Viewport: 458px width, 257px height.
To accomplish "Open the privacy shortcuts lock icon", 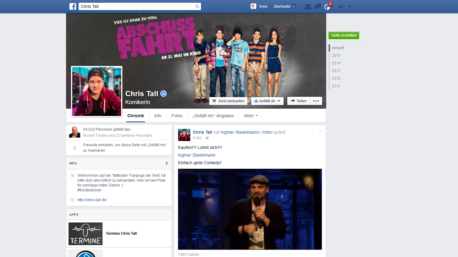I will (x=341, y=6).
